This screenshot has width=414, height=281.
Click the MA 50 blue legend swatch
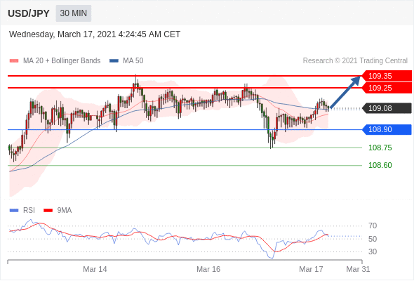pyautogui.click(x=114, y=61)
